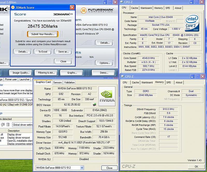207x172 pixels.
Task: Click the Rated FSB value 2274.9 MHz
Action: pos(148,70)
